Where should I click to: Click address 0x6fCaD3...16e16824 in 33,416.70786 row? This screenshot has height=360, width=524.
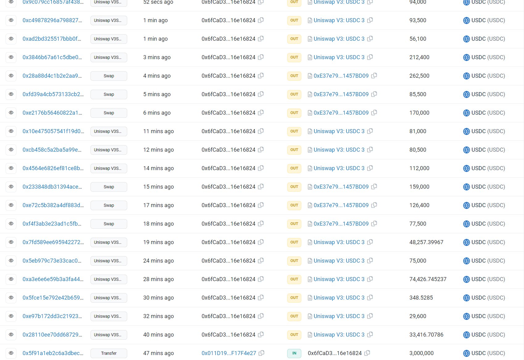coord(228,335)
